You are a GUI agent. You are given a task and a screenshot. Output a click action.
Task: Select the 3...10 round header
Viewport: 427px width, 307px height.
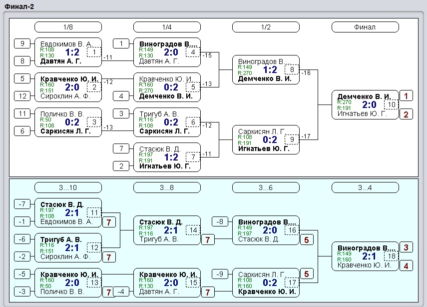(68, 187)
